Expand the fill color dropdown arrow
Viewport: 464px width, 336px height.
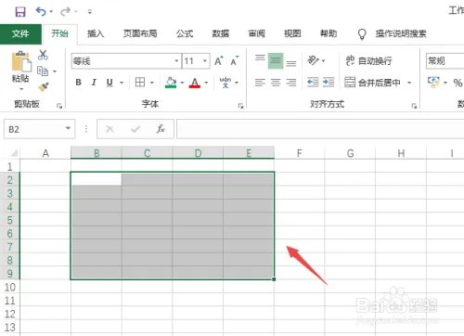click(182, 83)
